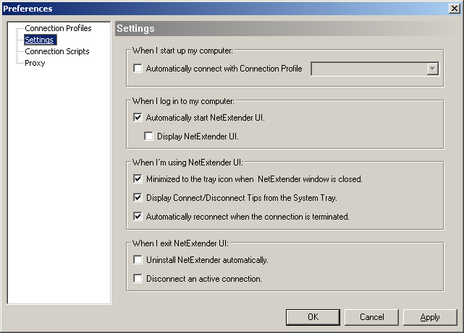Open the Connection Profile dropdown list
The height and width of the screenshot is (333, 464).
[x=433, y=69]
